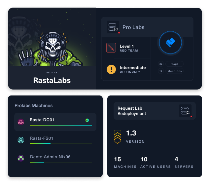Click the Dante-Admin-Nix06 progress bar
The image size is (210, 185).
61,162
